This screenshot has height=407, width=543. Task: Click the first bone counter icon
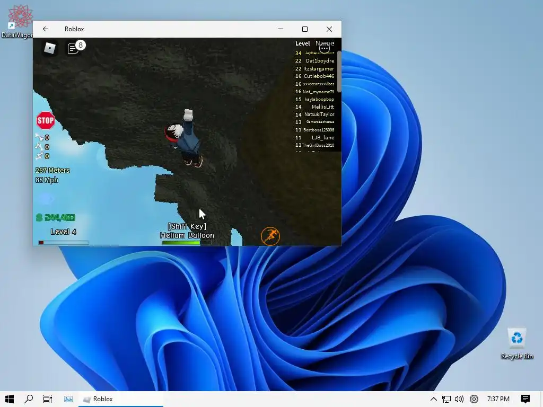click(39, 137)
